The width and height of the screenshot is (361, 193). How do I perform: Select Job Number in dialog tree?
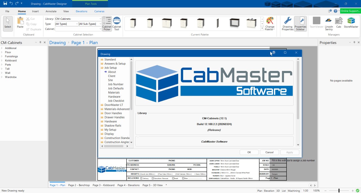tap(116, 84)
